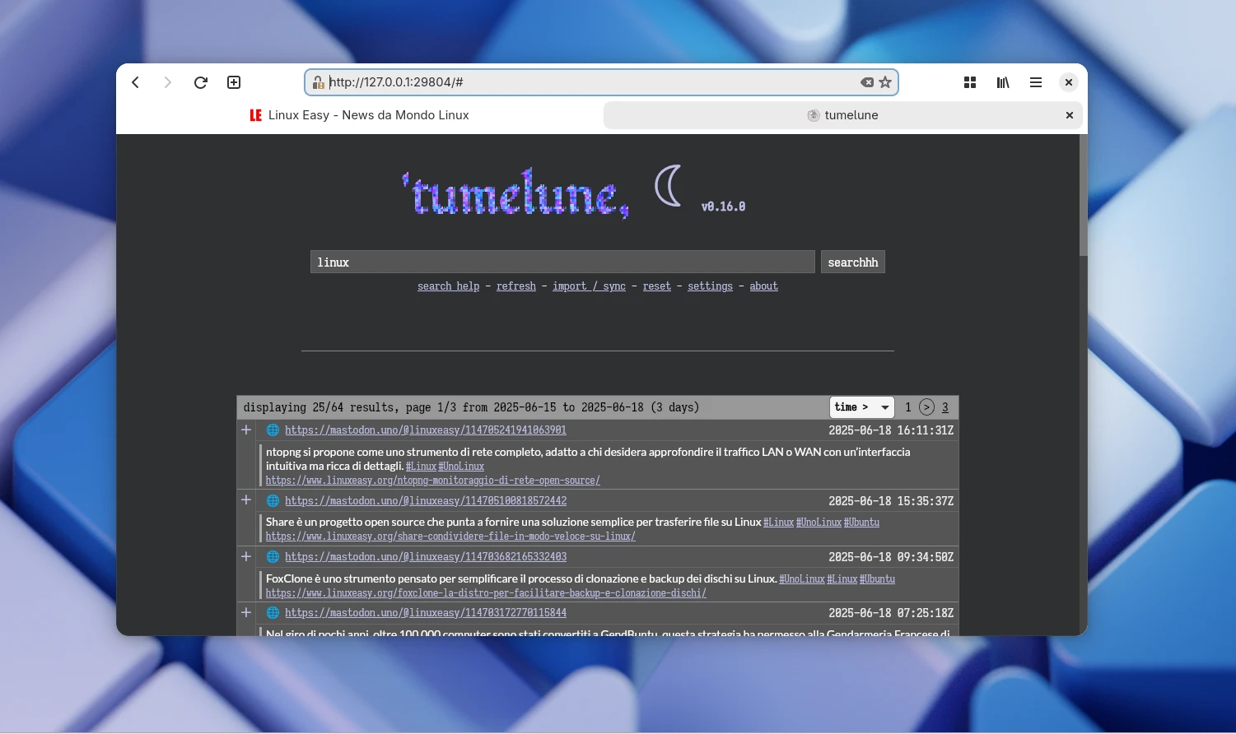Reload the tumelune page
Viewport: 1236px width, 734px height.
(x=200, y=82)
